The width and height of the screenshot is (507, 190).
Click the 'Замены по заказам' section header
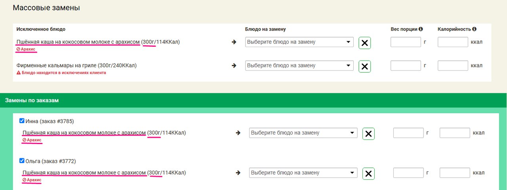pyautogui.click(x=32, y=101)
